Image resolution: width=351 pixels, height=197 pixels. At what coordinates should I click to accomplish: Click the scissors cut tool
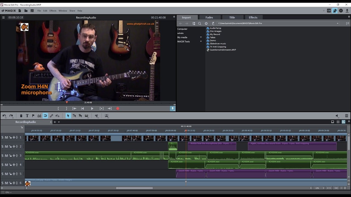[97, 116]
